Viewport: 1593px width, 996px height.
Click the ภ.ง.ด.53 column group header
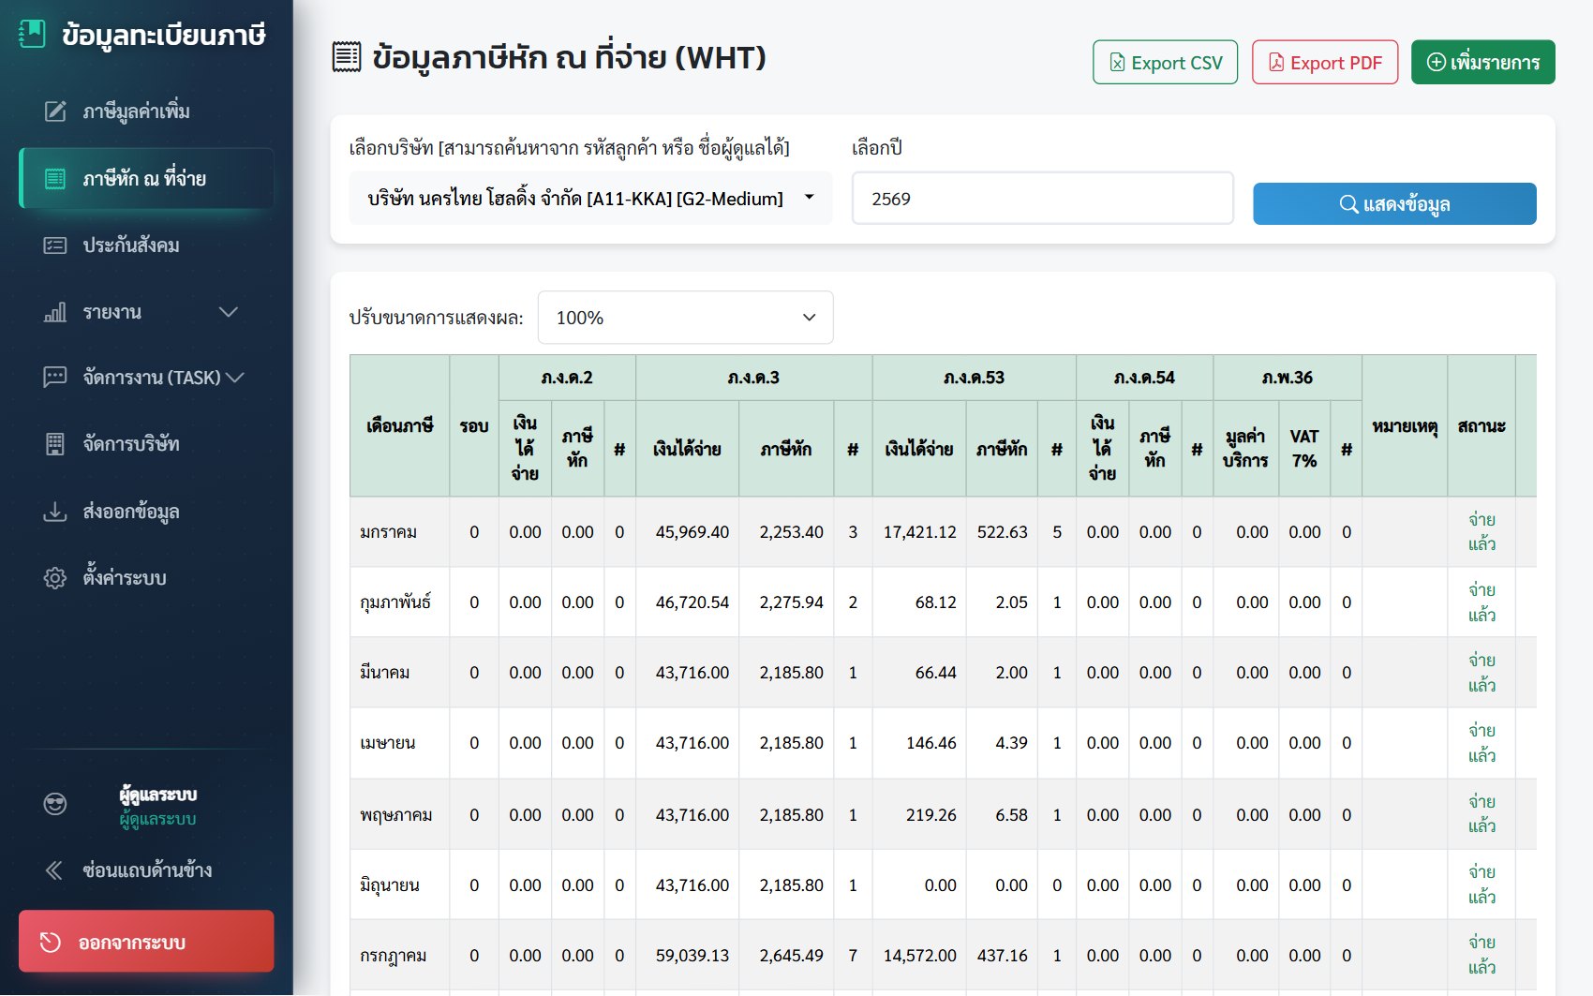point(974,378)
